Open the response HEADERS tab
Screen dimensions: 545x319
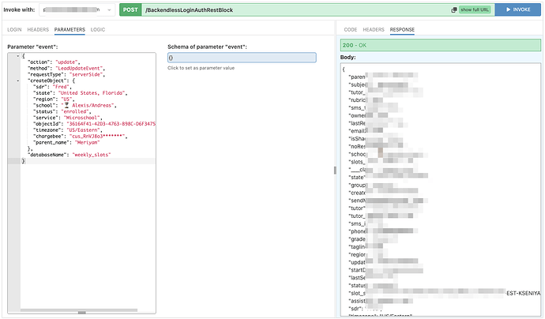tap(374, 29)
